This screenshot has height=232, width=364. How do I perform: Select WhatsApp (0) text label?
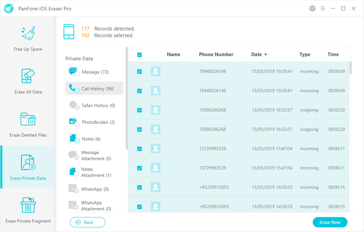(x=95, y=189)
